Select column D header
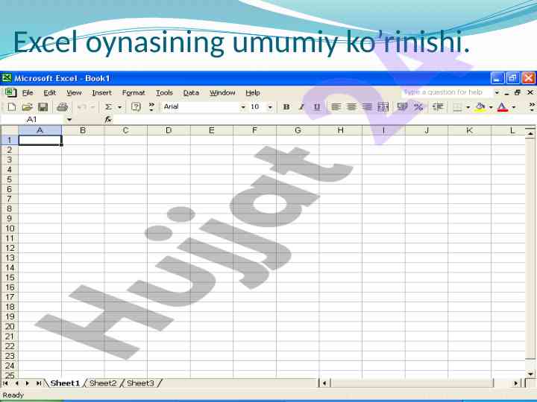 click(x=169, y=130)
